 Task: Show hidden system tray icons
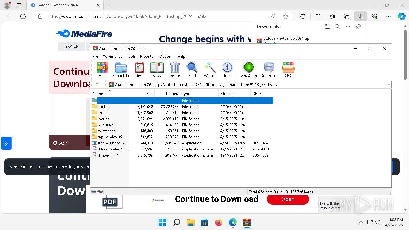pos(361,222)
